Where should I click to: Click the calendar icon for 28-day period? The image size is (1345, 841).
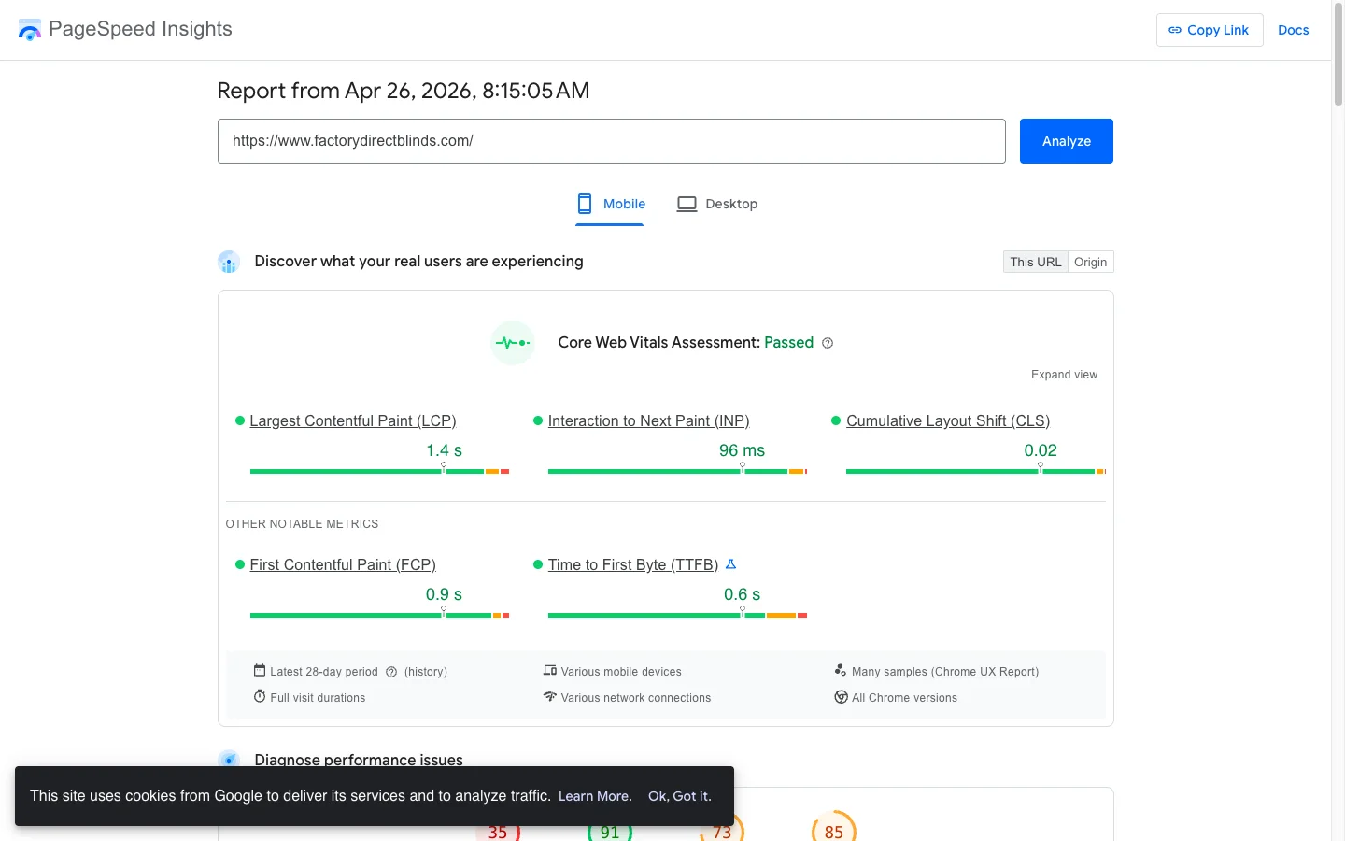pyautogui.click(x=260, y=671)
